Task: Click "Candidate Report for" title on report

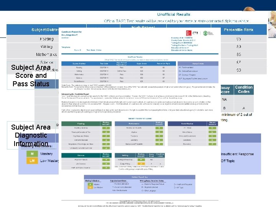Action: [x=71, y=32]
